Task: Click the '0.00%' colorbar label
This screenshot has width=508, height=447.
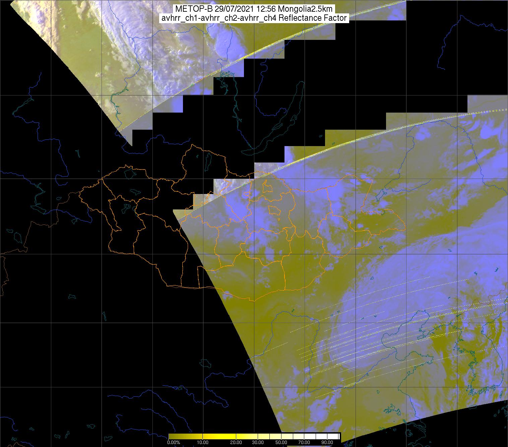Action: coord(173,443)
